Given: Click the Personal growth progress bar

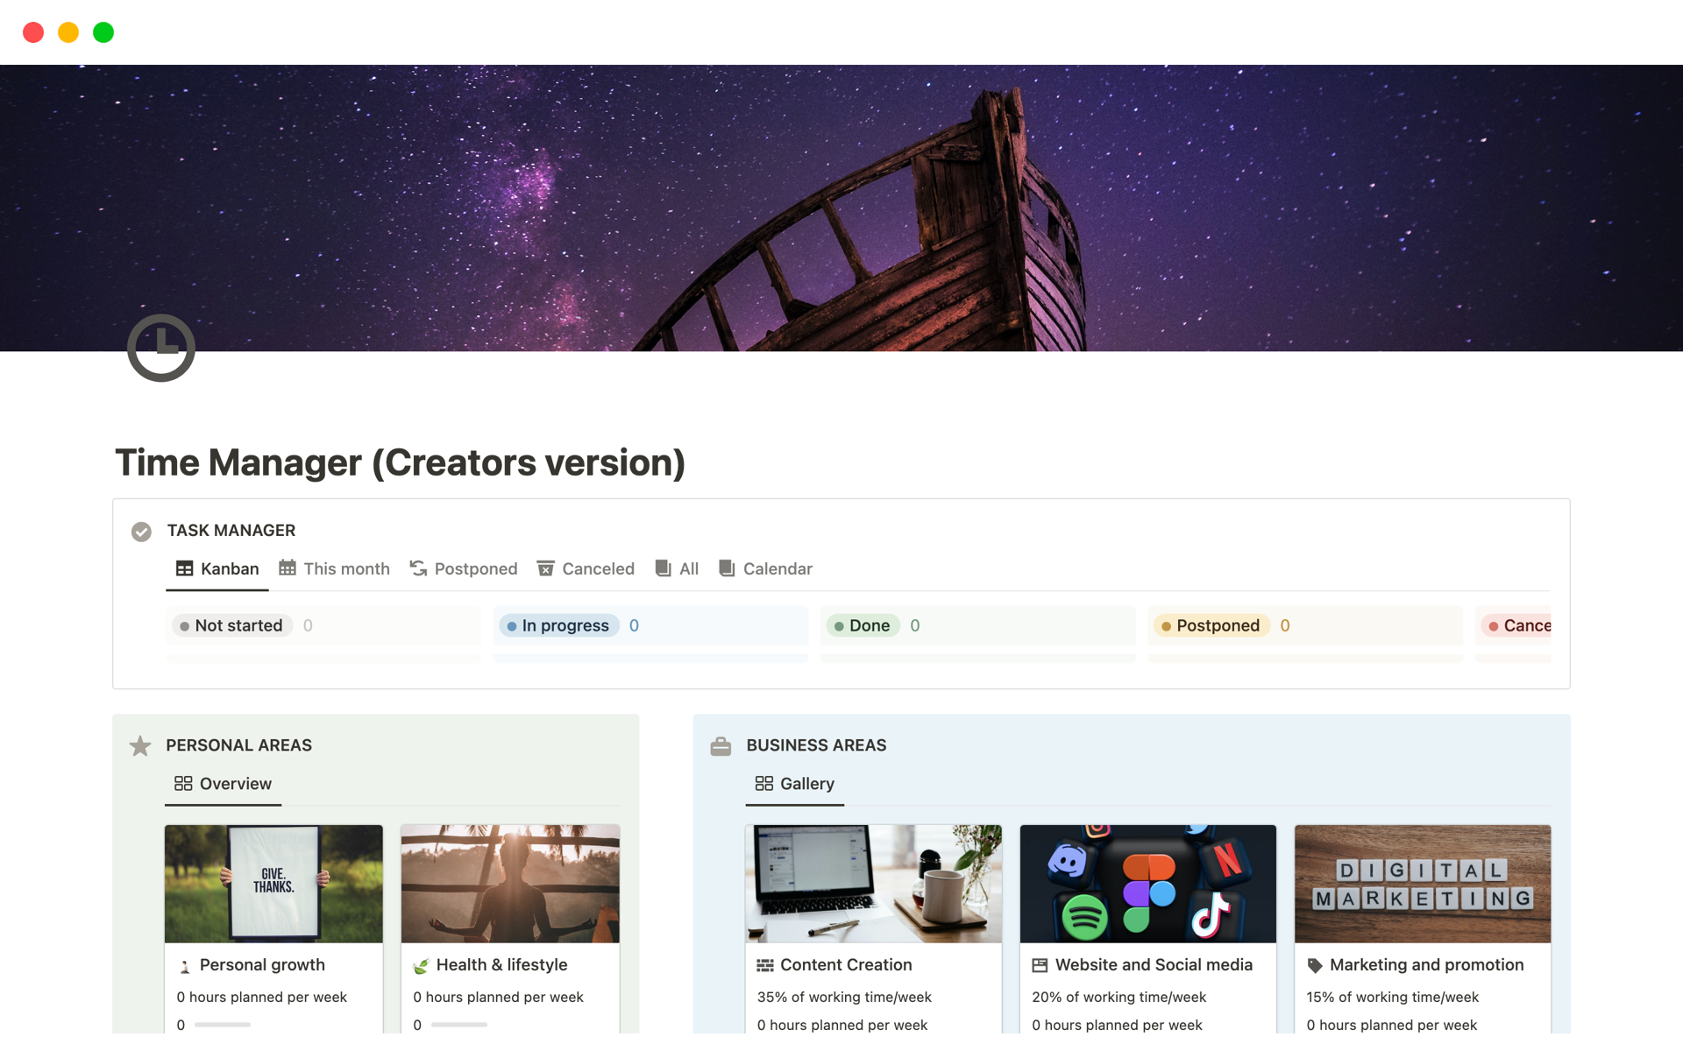Looking at the screenshot, I should click(x=223, y=1025).
